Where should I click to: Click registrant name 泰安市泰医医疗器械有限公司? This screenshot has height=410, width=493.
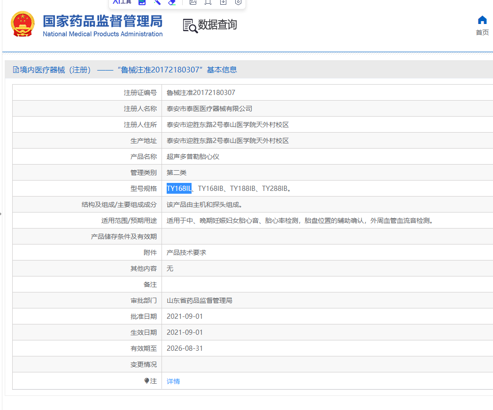click(209, 109)
